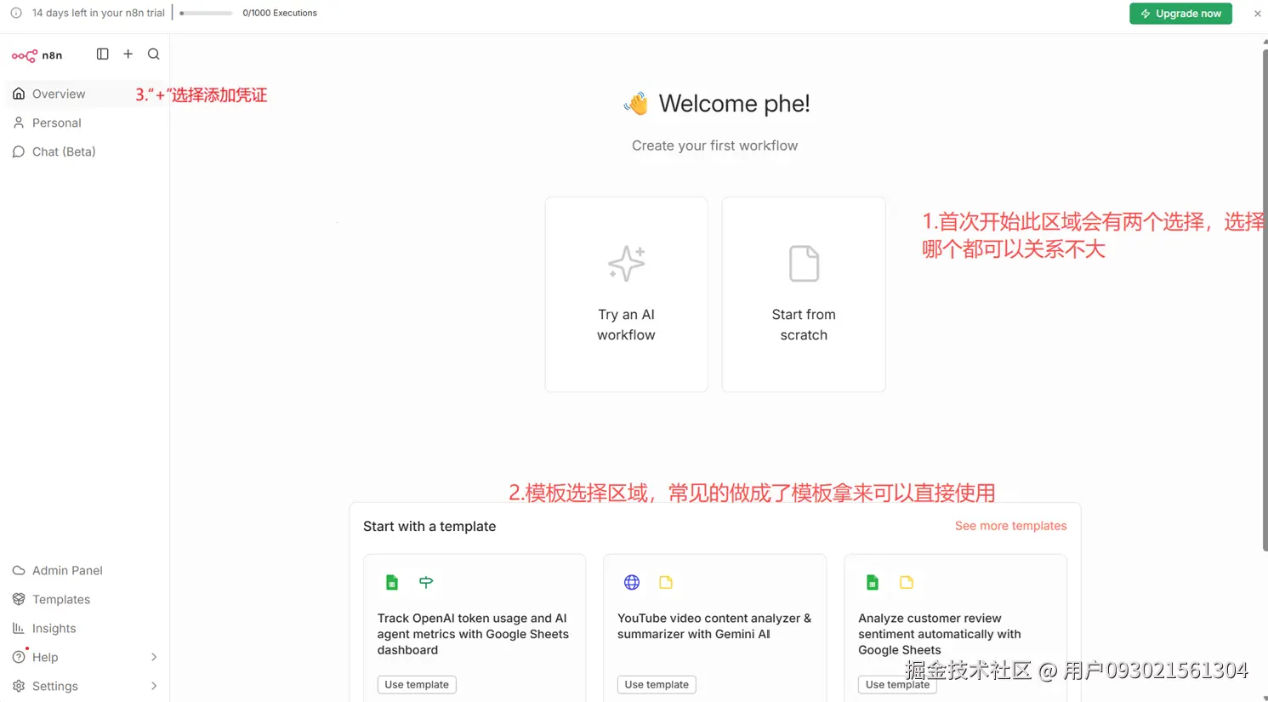Click YouTube video content analyzer title
The height and width of the screenshot is (702, 1268).
[x=714, y=626]
